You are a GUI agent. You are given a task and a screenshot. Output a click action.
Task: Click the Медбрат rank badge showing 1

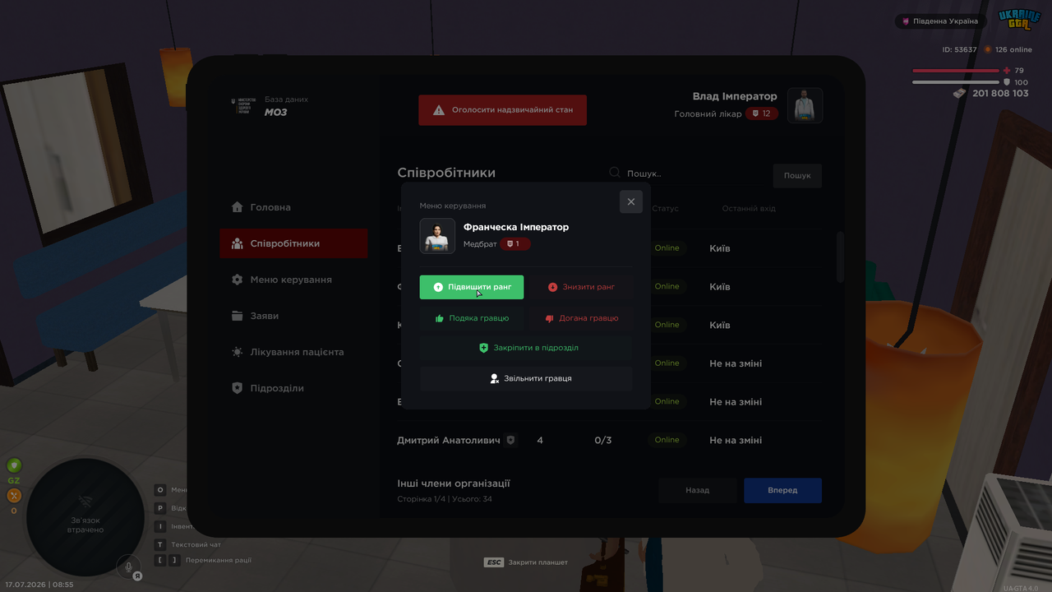point(514,244)
